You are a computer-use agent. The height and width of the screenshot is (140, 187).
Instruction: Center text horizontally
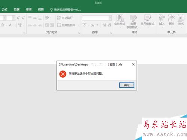35,25
